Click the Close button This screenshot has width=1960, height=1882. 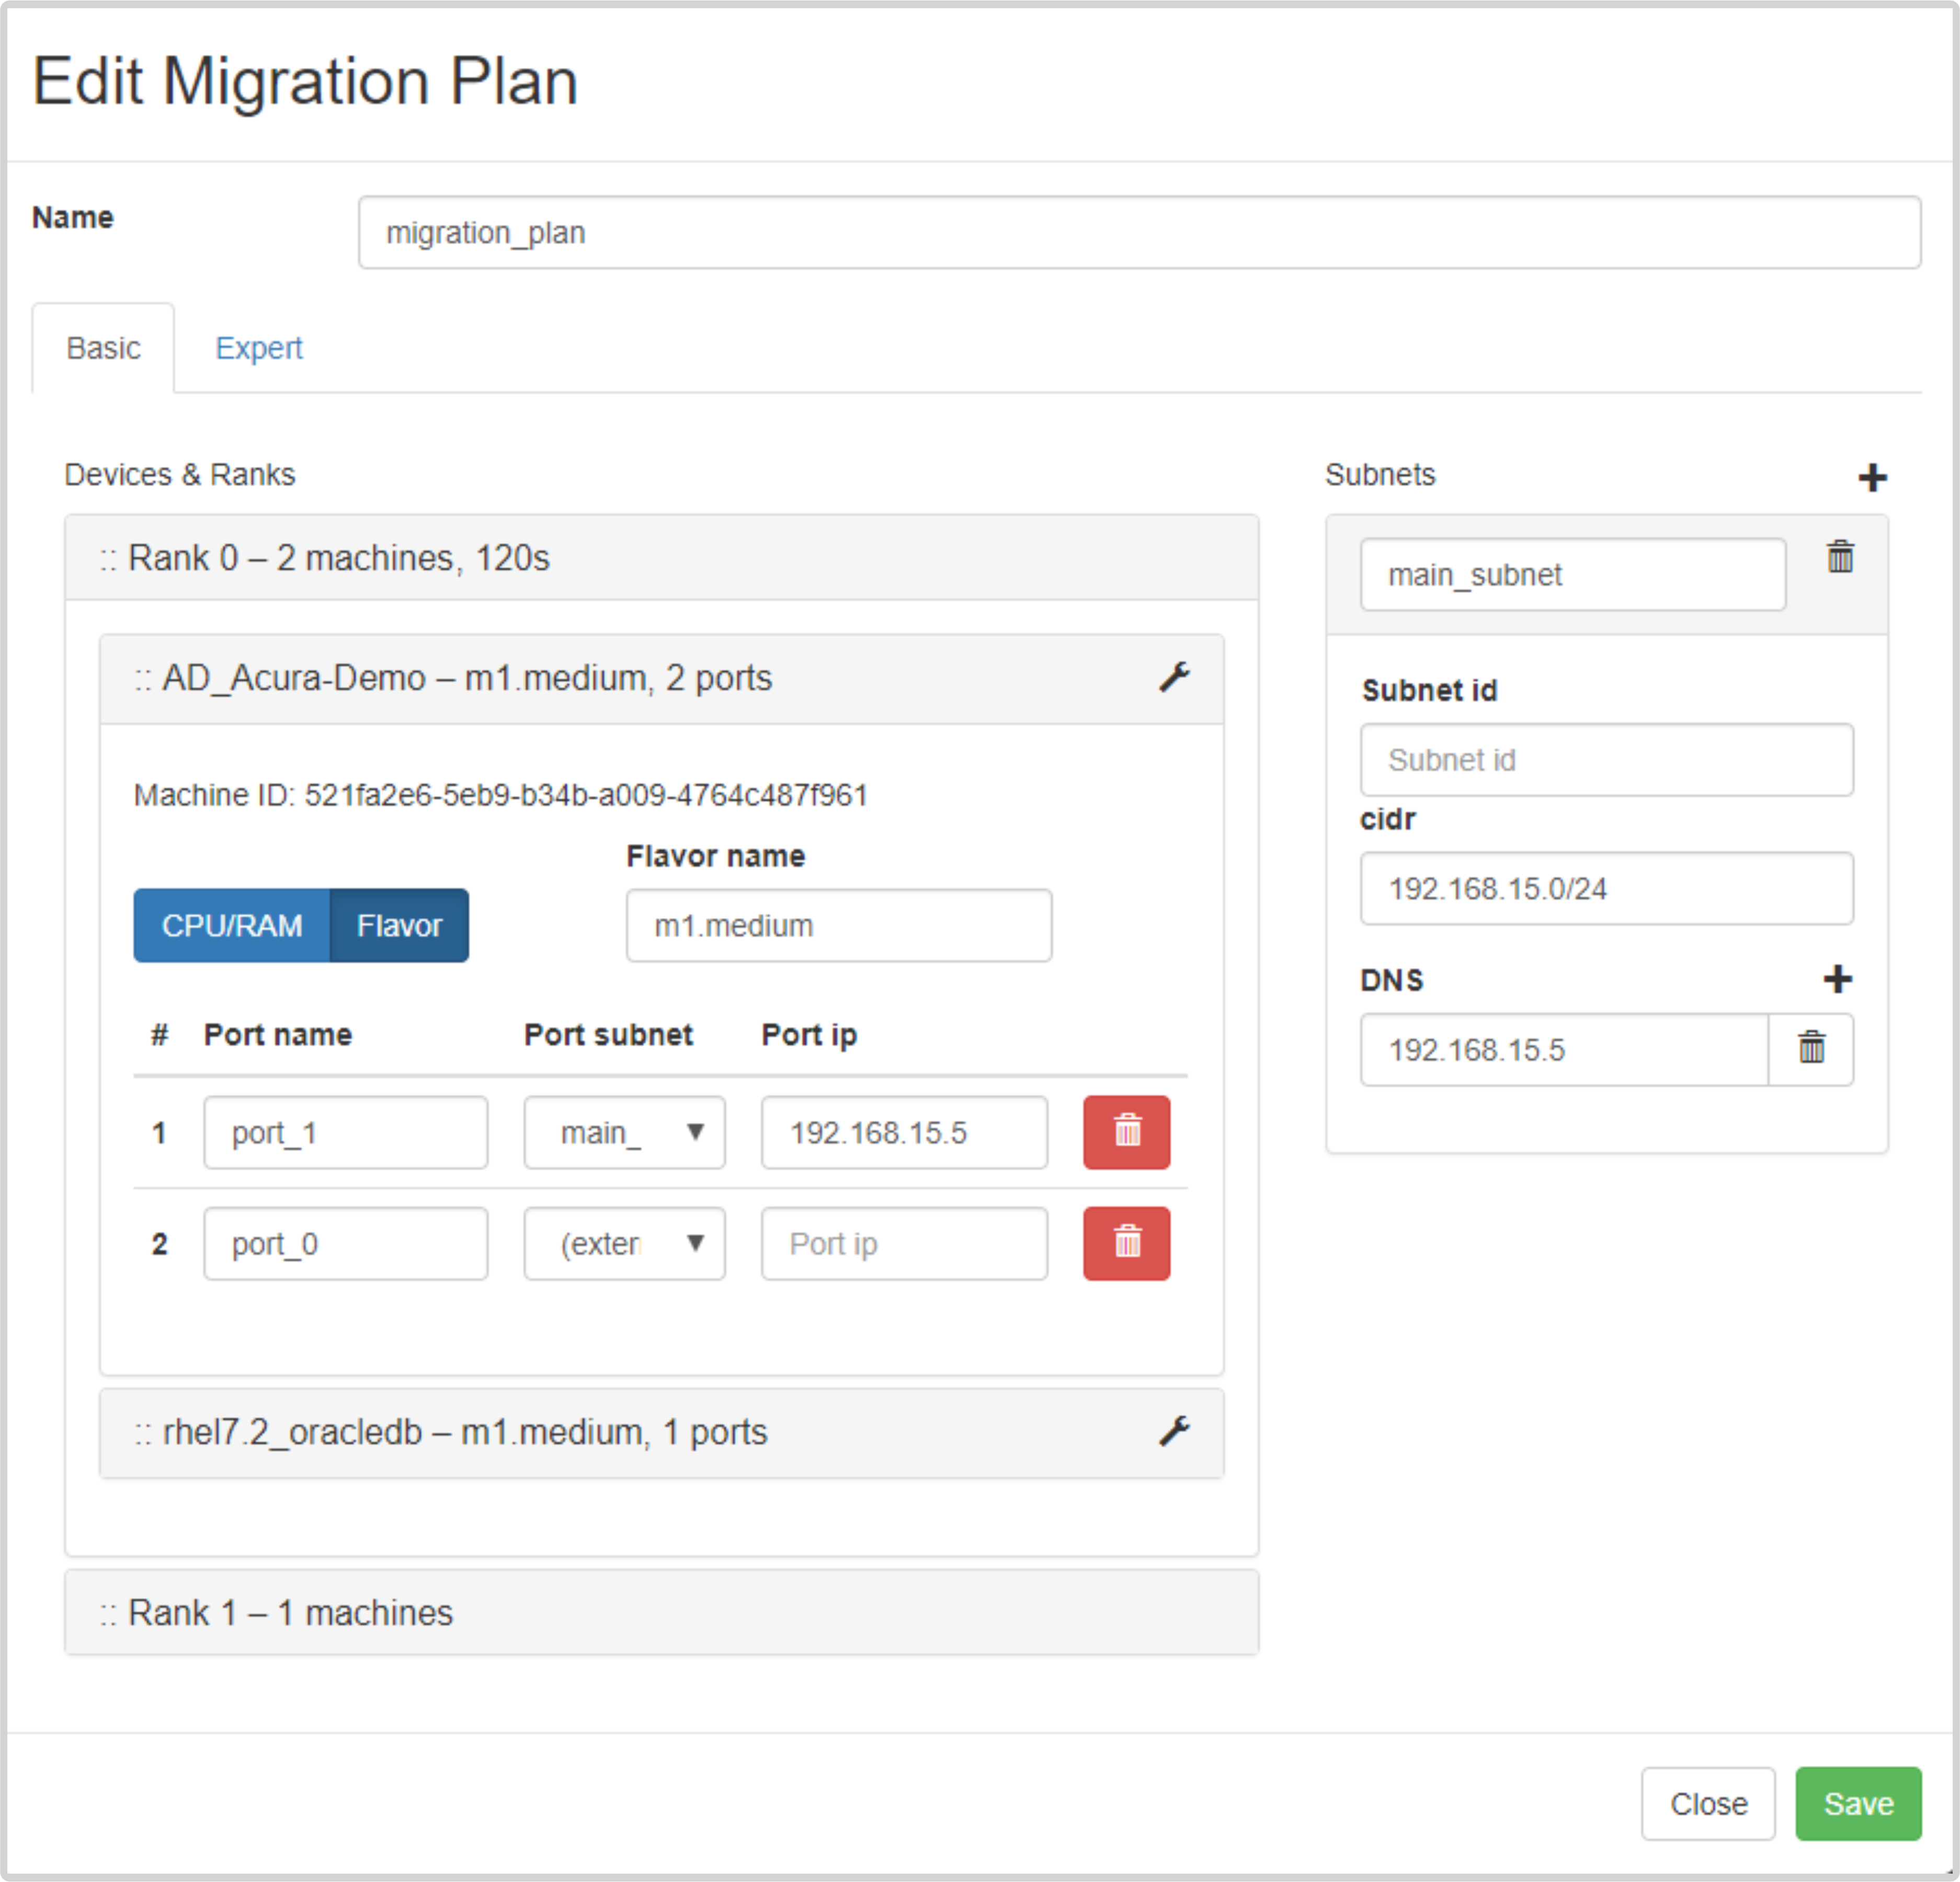click(1708, 1803)
